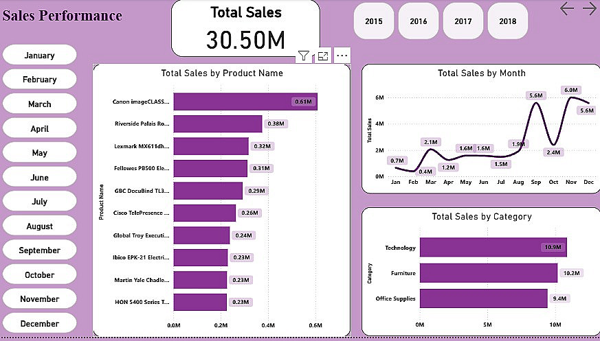Viewport: 600px width, 341px height.
Task: Click the Technology category bar
Action: pos(493,247)
